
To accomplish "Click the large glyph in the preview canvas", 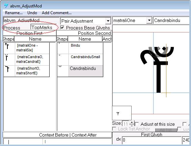I will [157, 70].
